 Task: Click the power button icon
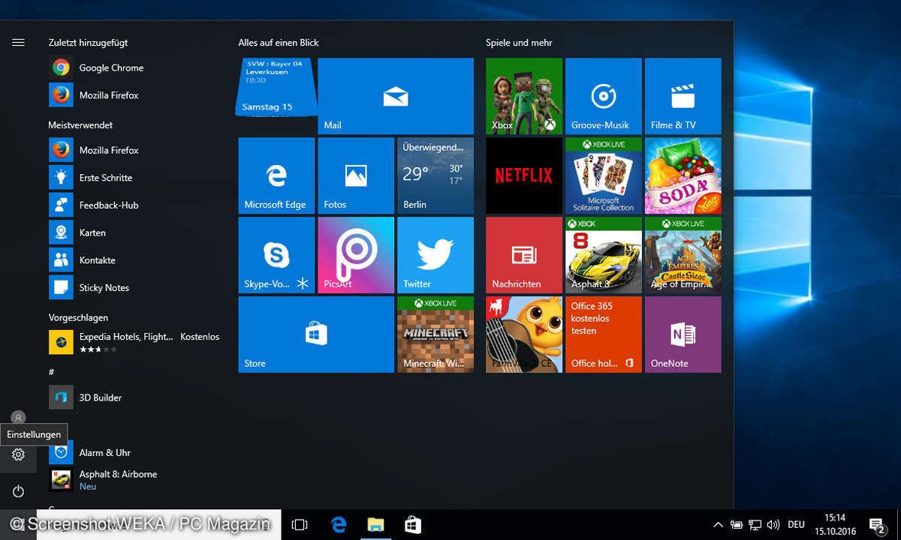point(18,491)
